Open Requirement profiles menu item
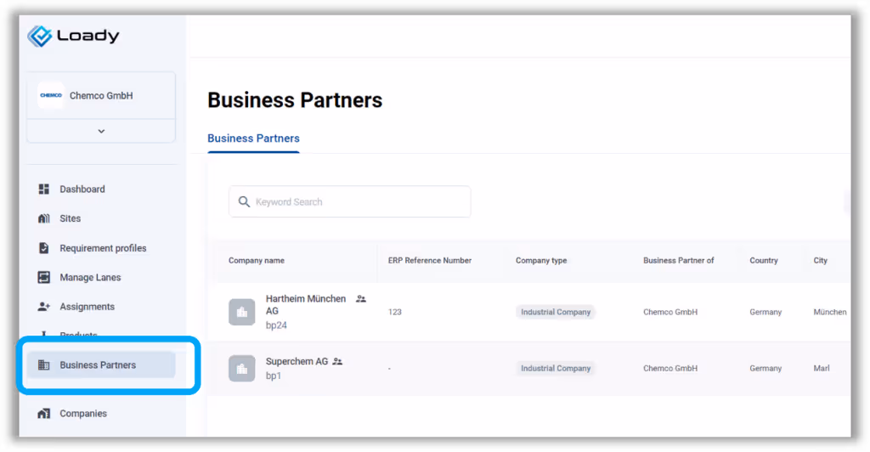870x452 pixels. (103, 248)
